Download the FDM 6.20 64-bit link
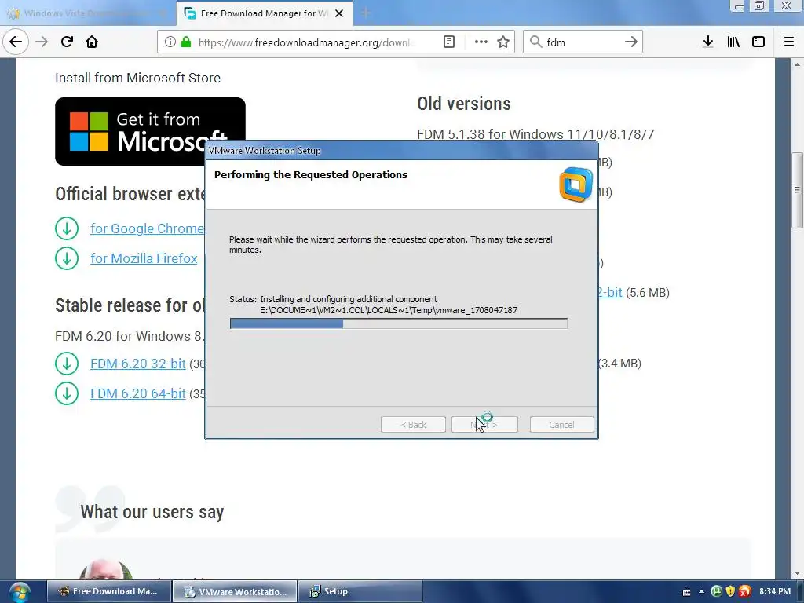This screenshot has height=603, width=804. point(138,394)
